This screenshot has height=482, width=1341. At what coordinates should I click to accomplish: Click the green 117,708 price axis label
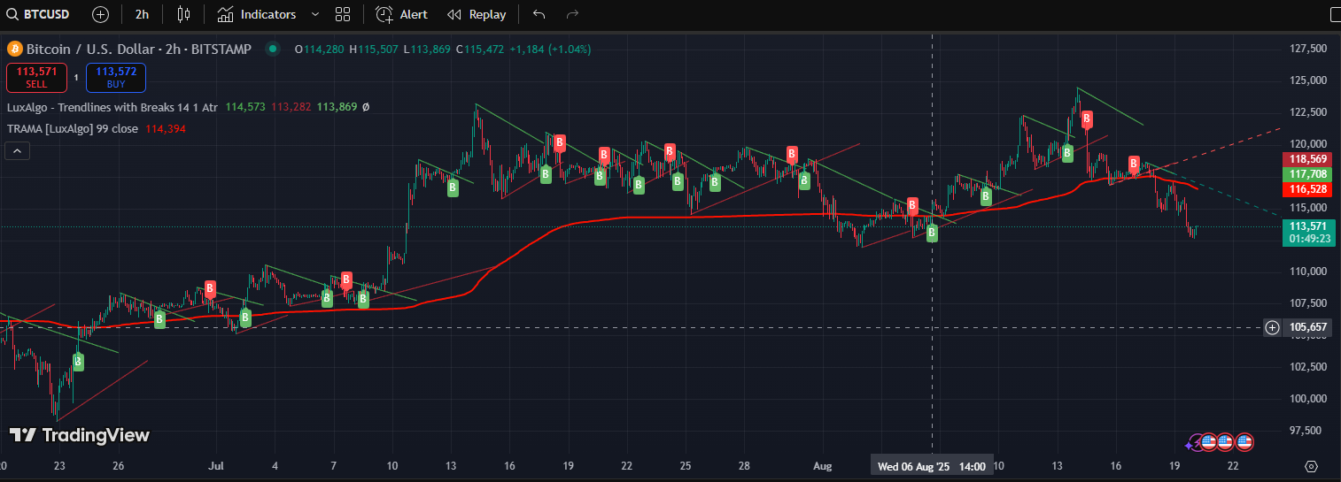click(1306, 174)
